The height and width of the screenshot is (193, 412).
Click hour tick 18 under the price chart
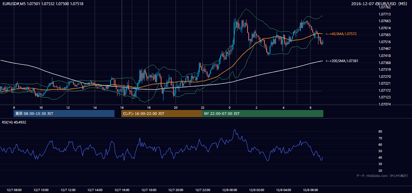(149, 107)
